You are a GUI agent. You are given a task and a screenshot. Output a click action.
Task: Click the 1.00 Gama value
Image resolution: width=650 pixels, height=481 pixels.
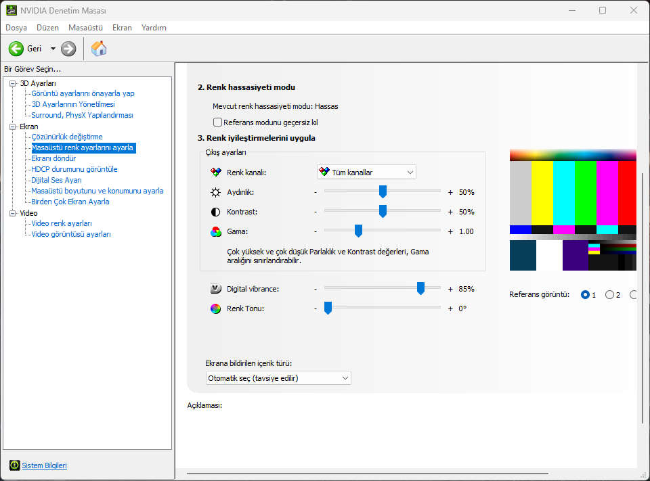click(x=467, y=231)
